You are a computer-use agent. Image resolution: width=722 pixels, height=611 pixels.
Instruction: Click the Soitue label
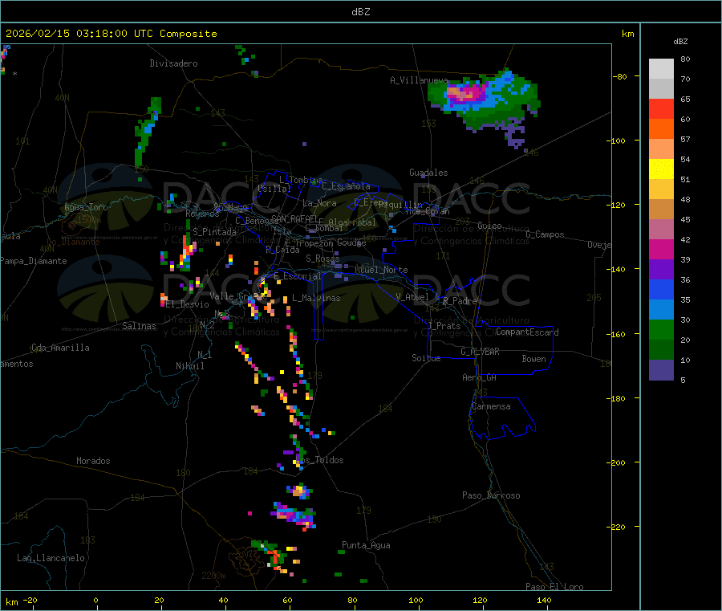(426, 358)
